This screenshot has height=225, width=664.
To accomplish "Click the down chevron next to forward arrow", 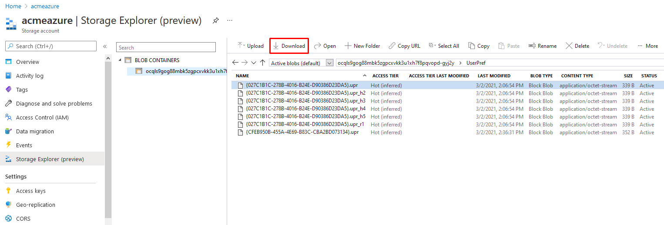I will pyautogui.click(x=254, y=63).
